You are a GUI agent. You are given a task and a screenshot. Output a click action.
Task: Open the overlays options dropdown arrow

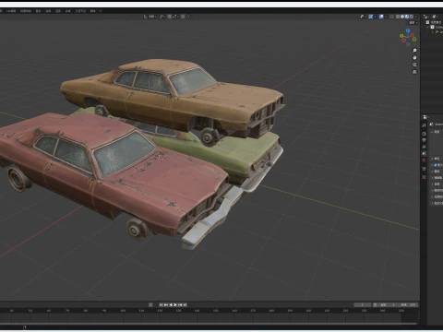(386, 17)
